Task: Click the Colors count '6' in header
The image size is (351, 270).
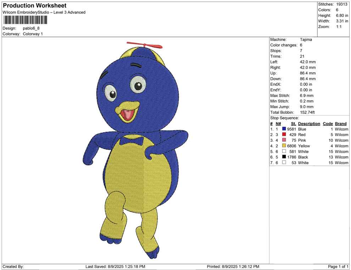Action: click(337, 10)
